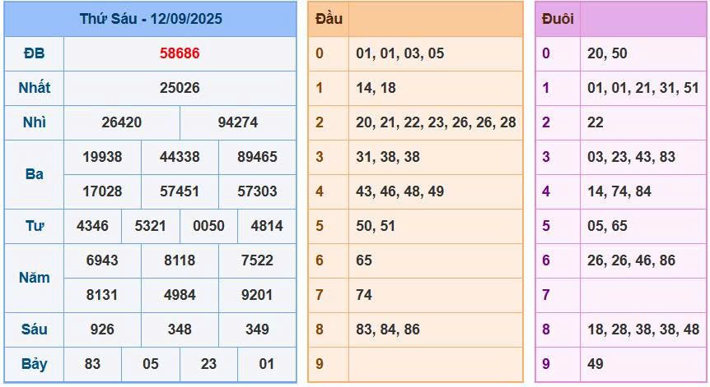The height and width of the screenshot is (387, 710).
Task: Select Đuôi row value 22
Action: coord(596,122)
